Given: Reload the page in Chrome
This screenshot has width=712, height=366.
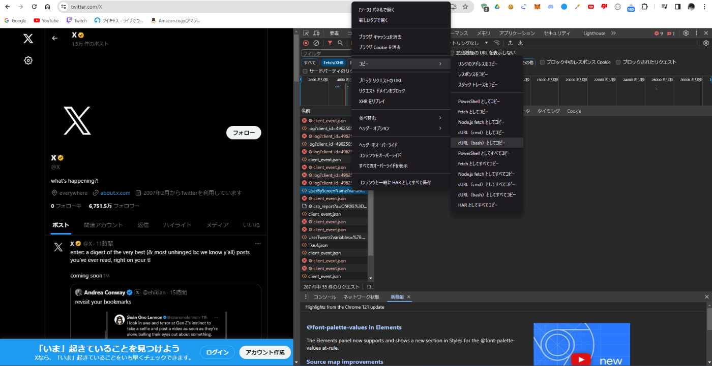Looking at the screenshot, I should [34, 7].
